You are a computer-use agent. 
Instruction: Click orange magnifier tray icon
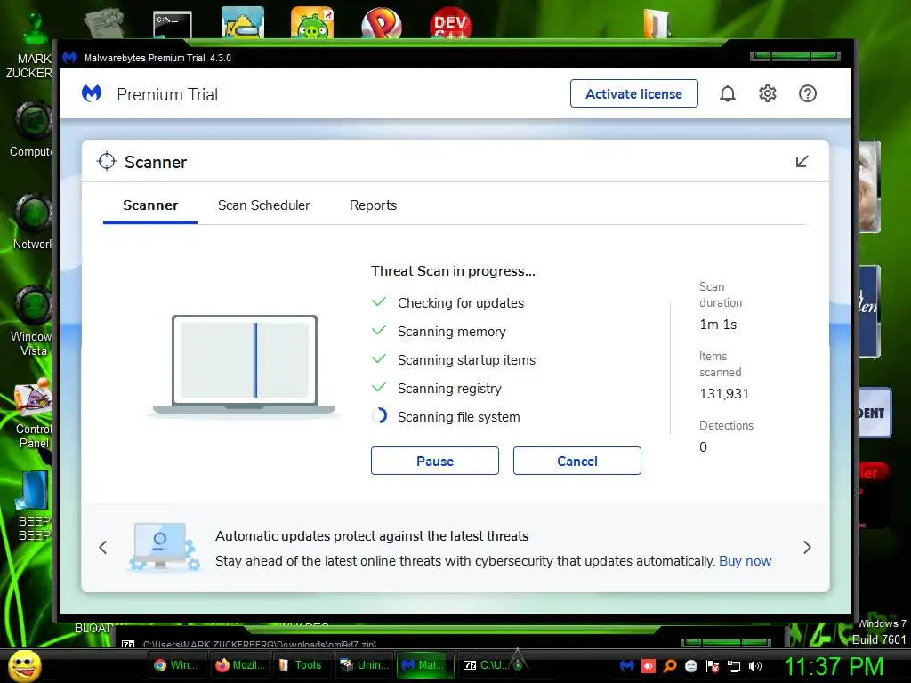coord(670,666)
